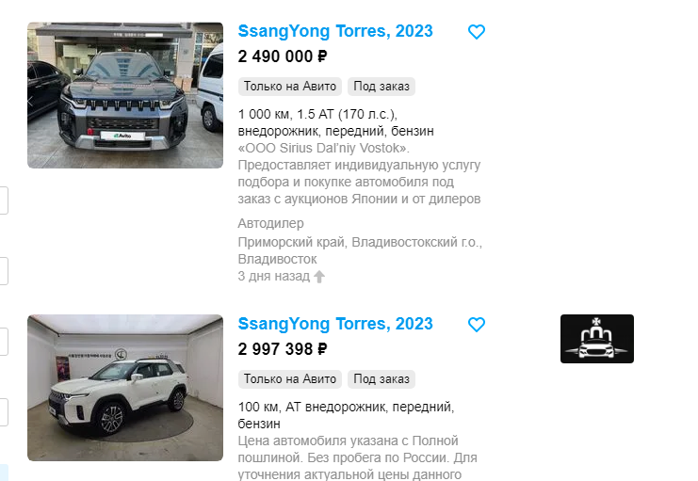This screenshot has width=698, height=481.
Task: Favorite the 2 997 398 ₽ Torres listing
Action: pyautogui.click(x=477, y=325)
